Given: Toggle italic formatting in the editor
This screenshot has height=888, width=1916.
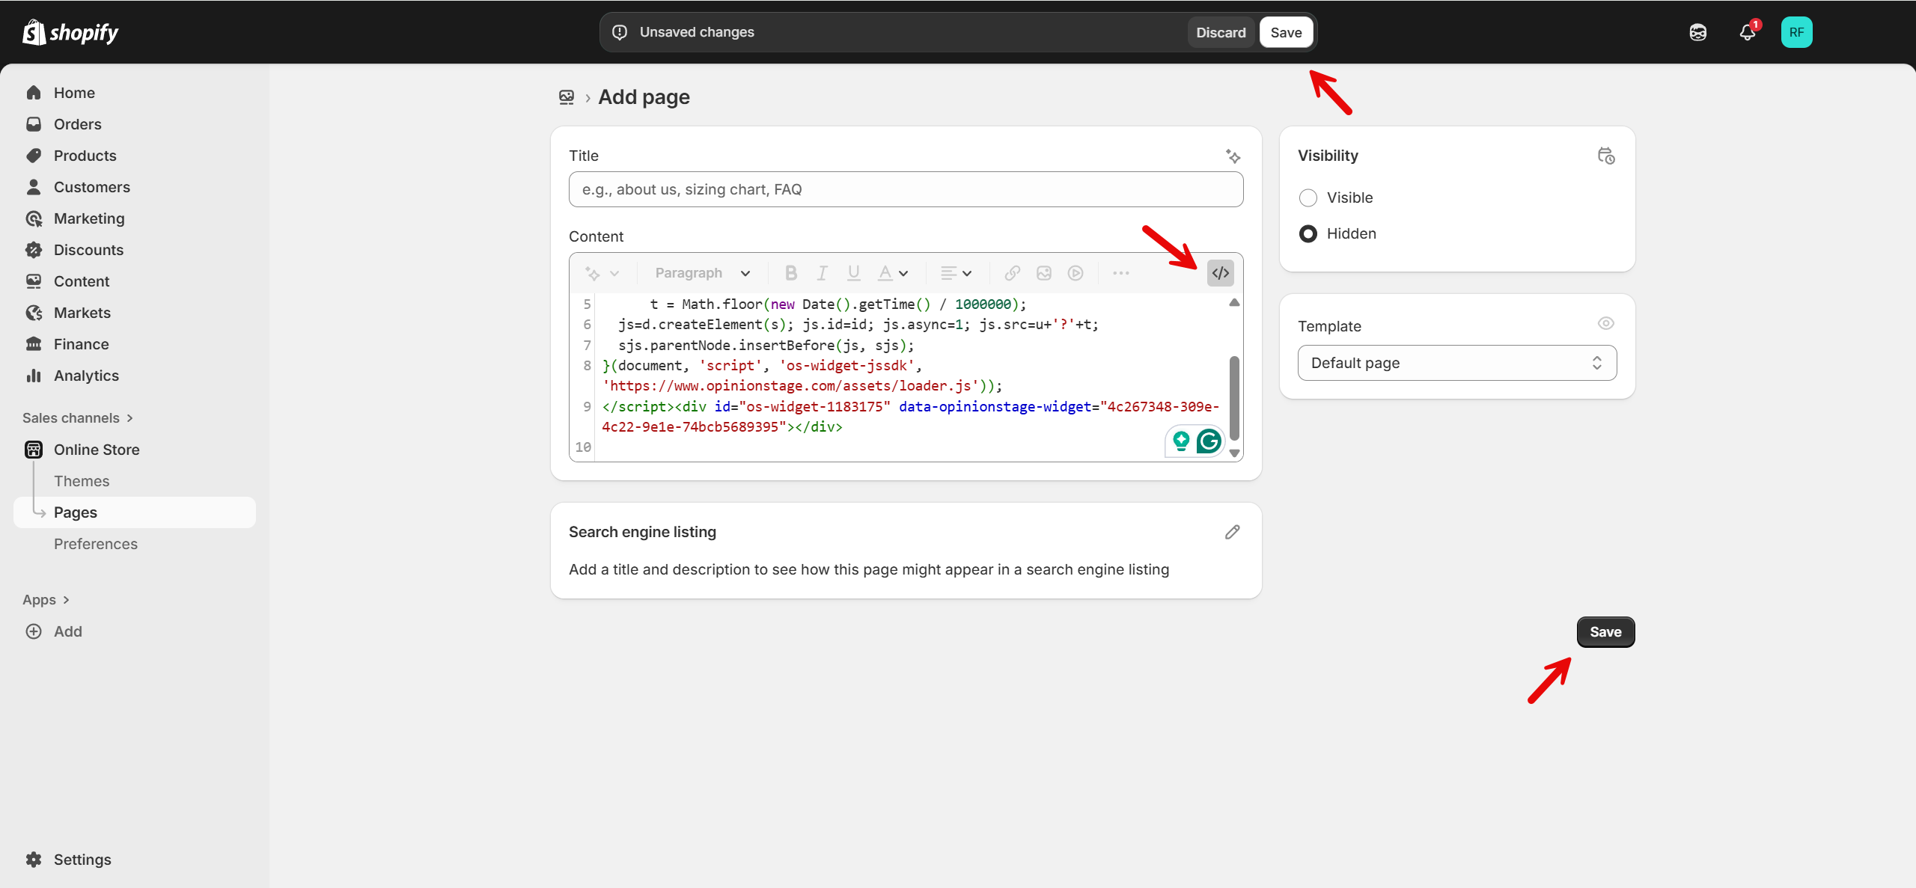Looking at the screenshot, I should click(x=822, y=273).
